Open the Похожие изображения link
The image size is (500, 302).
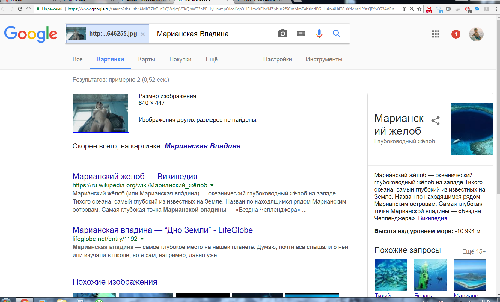coord(115,282)
